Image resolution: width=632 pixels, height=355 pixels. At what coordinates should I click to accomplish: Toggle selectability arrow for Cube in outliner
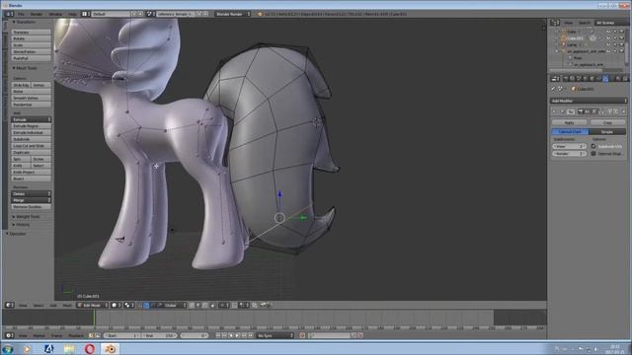(x=615, y=32)
